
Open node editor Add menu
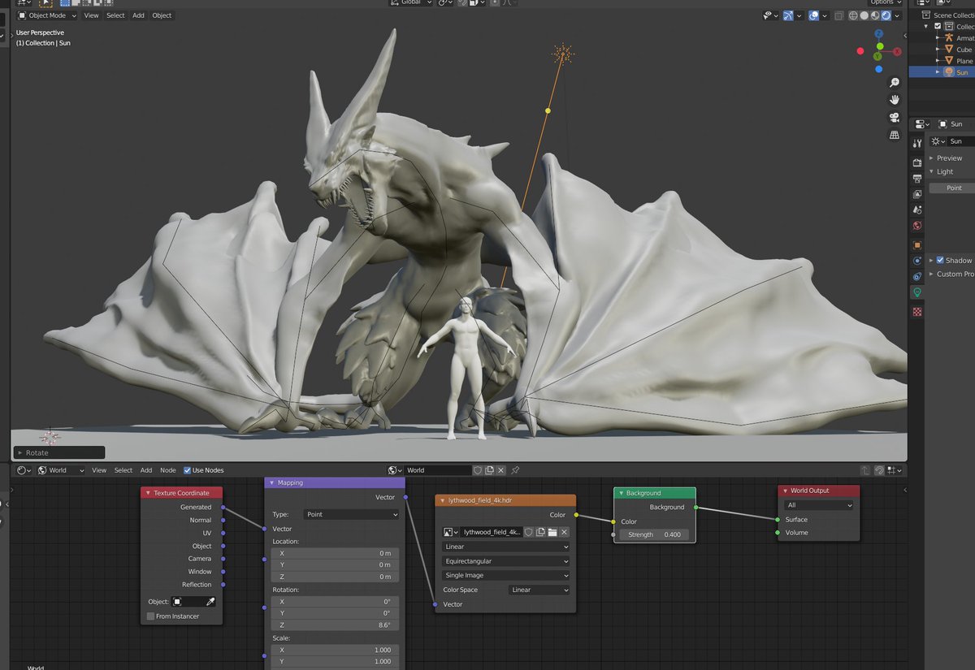coord(146,470)
